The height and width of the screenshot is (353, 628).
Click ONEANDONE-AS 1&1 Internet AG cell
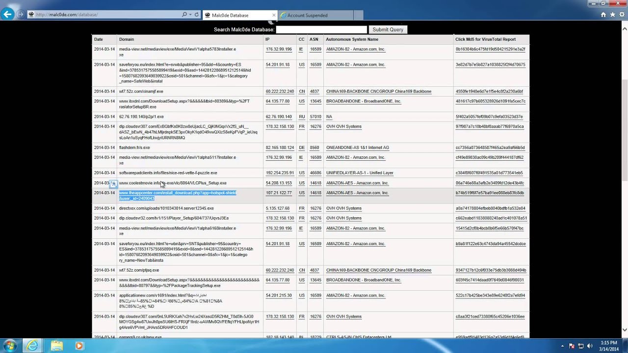coord(357,148)
